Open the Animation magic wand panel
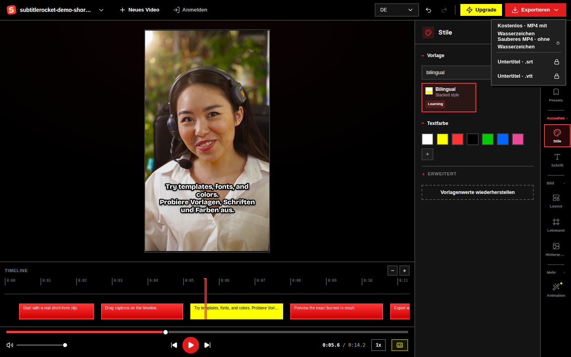This screenshot has height=357, width=571. point(556,290)
